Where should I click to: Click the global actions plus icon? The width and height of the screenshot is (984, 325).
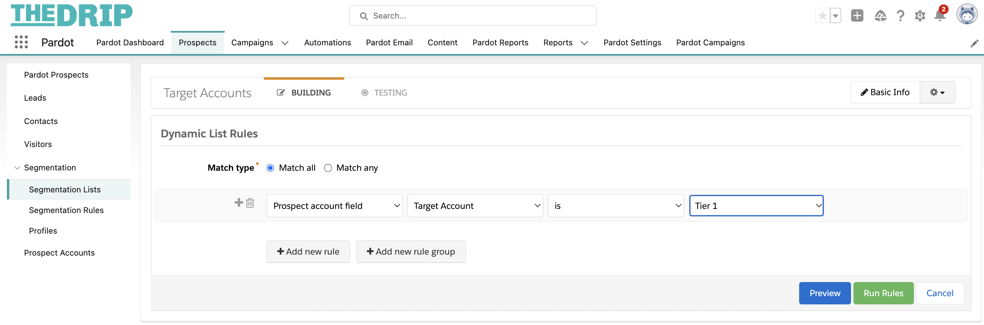click(857, 16)
